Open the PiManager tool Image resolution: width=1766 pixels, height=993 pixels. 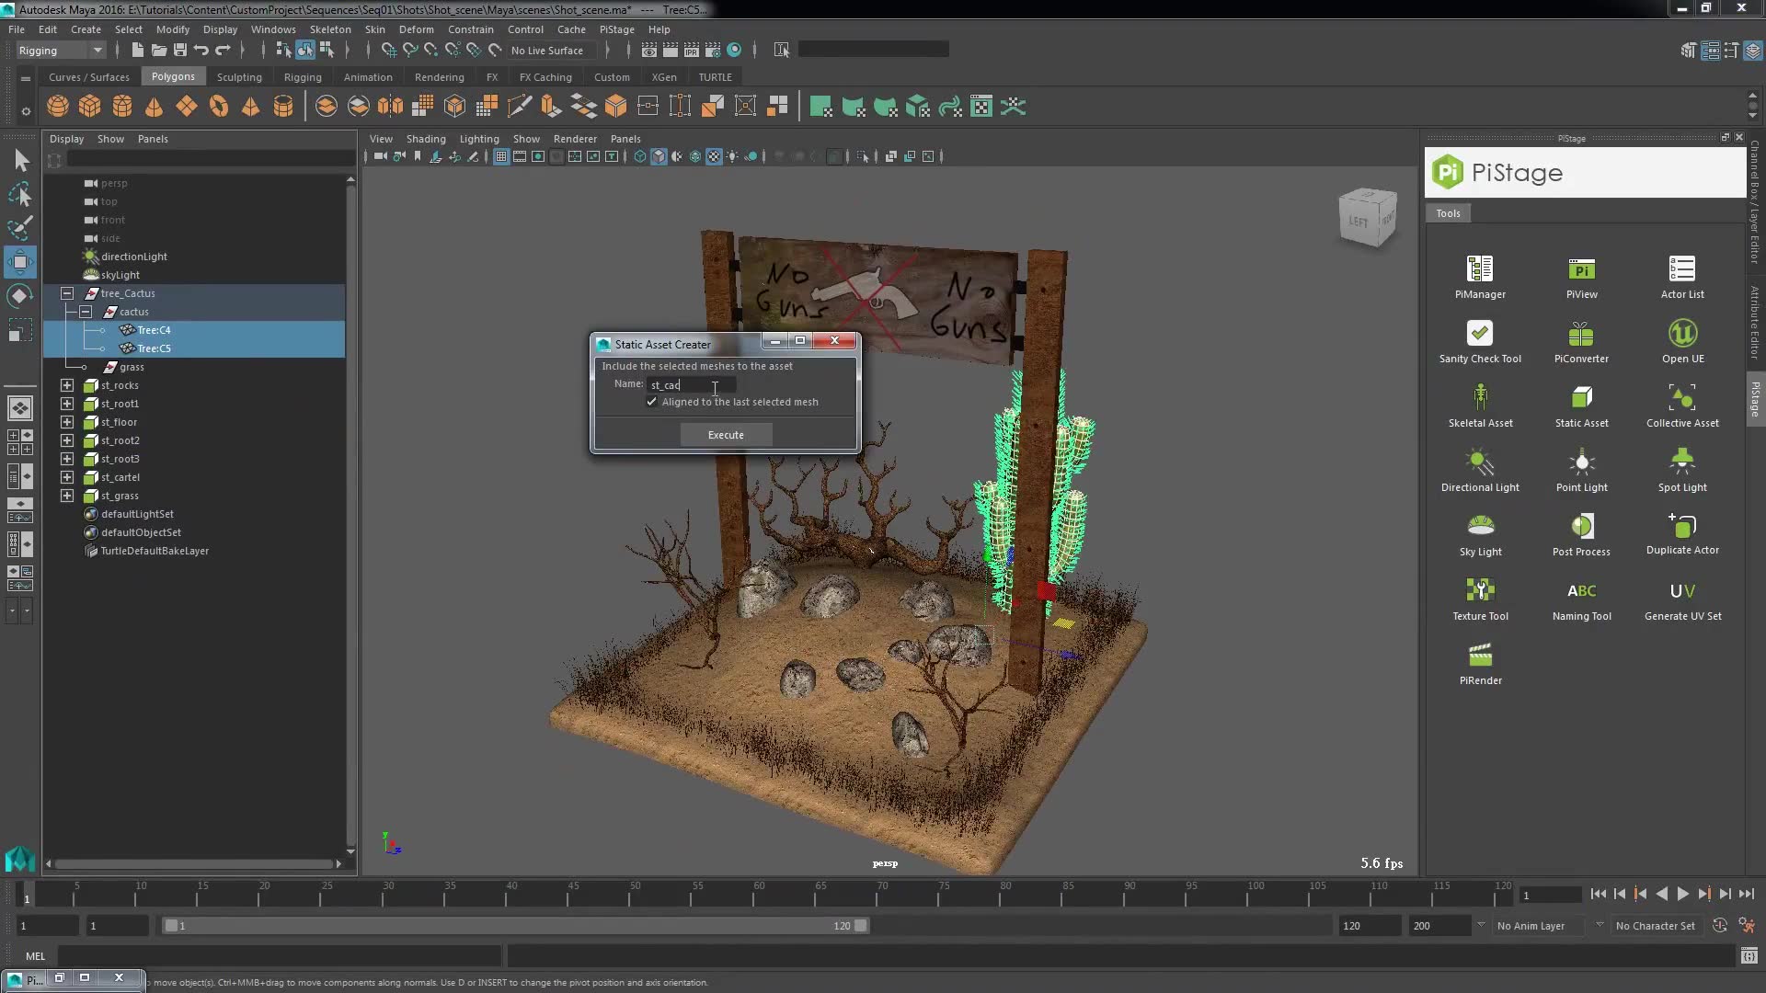click(1479, 269)
